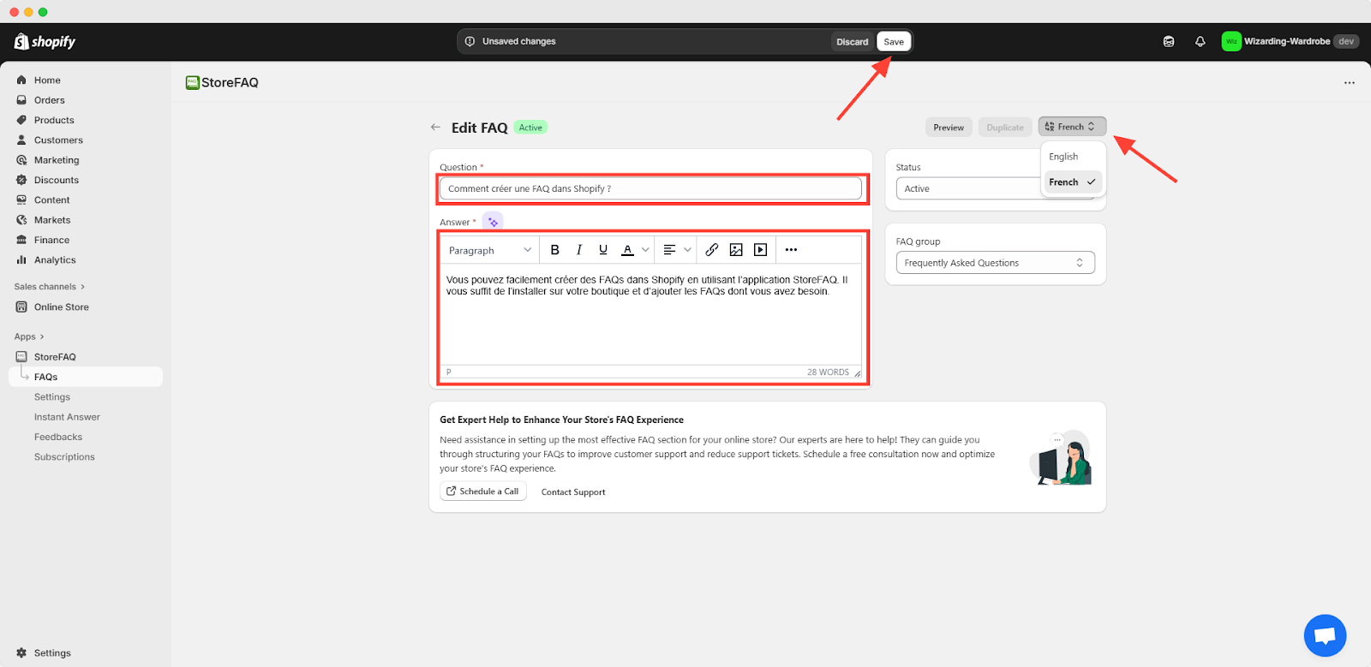
Task: Click the Markets globe icon
Action: [x=21, y=220]
